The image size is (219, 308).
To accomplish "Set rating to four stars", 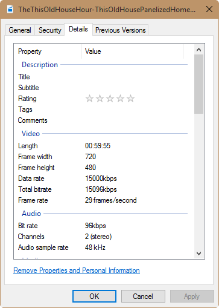I will pos(120,99).
